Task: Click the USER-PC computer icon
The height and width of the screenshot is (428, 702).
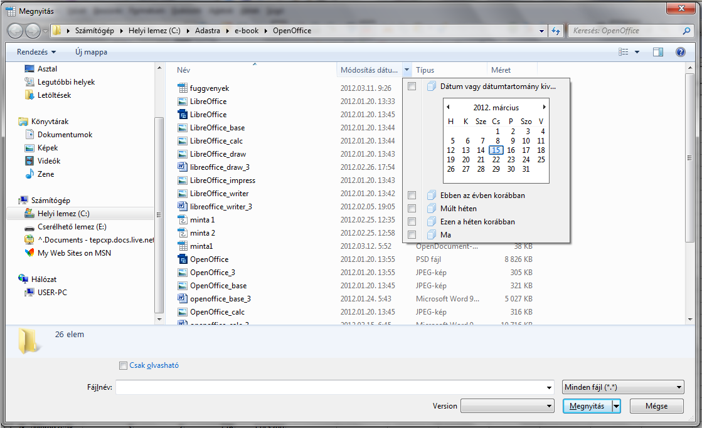Action: 29,292
